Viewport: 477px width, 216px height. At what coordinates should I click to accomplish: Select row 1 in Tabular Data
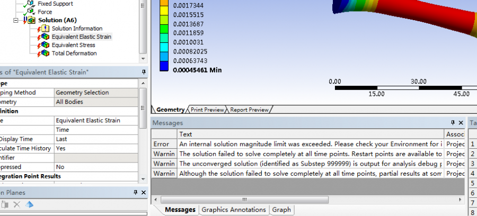tap(473, 144)
